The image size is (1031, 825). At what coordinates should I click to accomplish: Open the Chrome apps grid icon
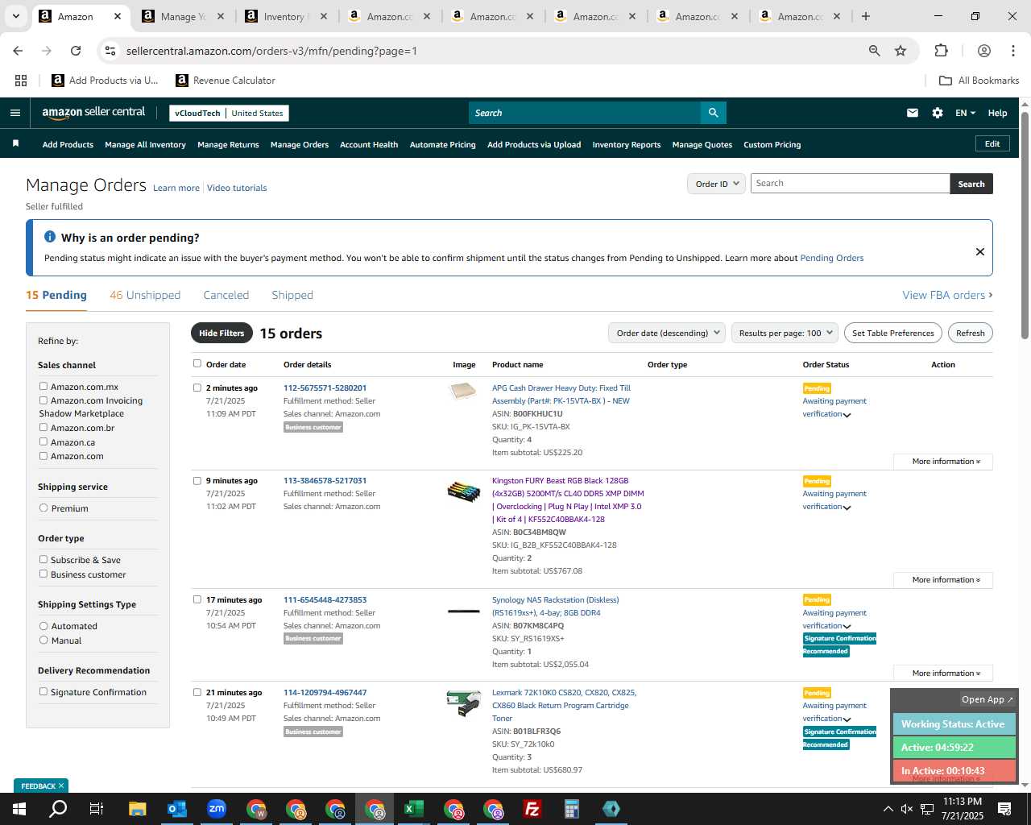click(21, 81)
